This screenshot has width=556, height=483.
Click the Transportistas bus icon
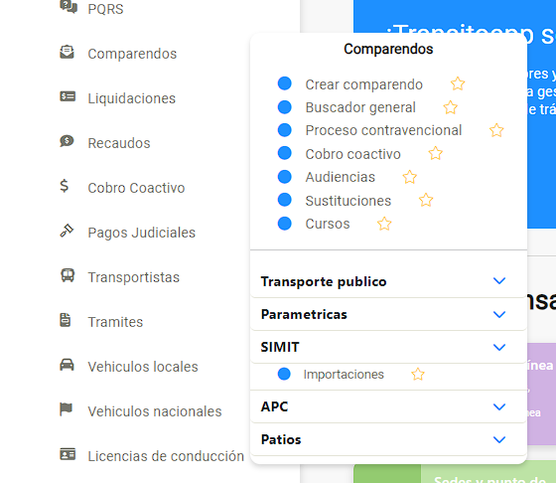point(68,275)
